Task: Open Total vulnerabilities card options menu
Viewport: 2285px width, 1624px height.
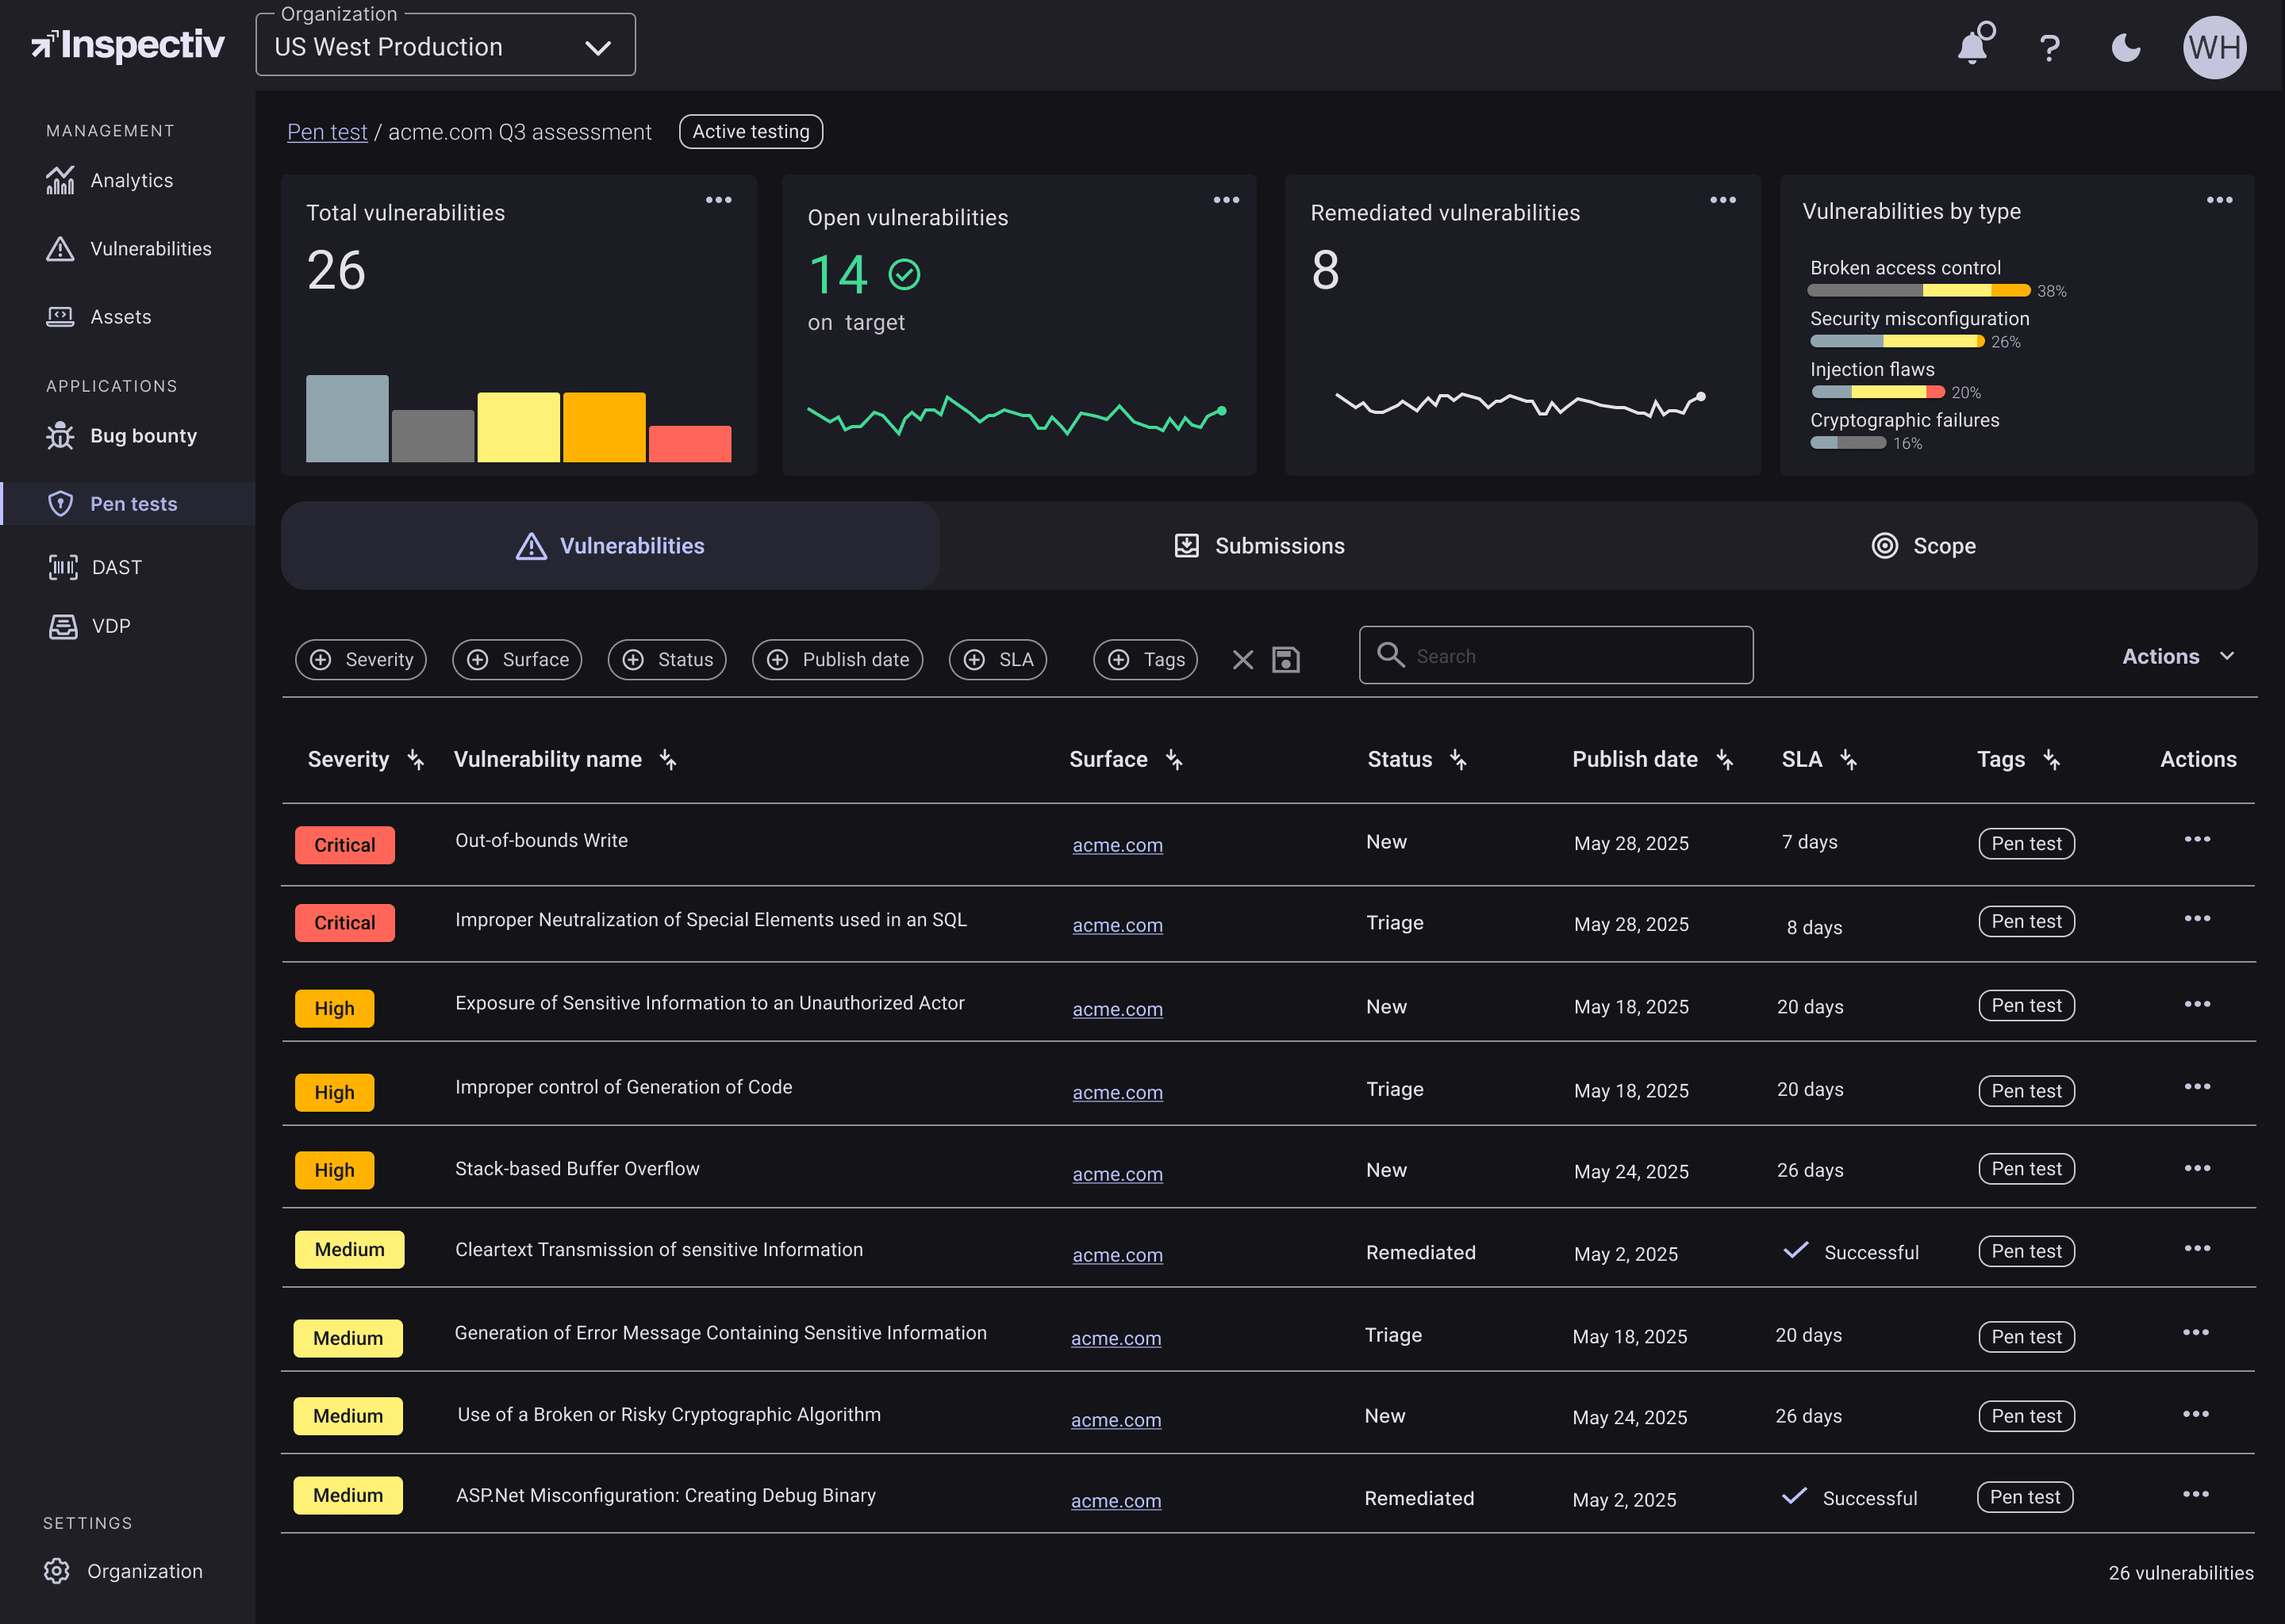Action: (x=718, y=200)
